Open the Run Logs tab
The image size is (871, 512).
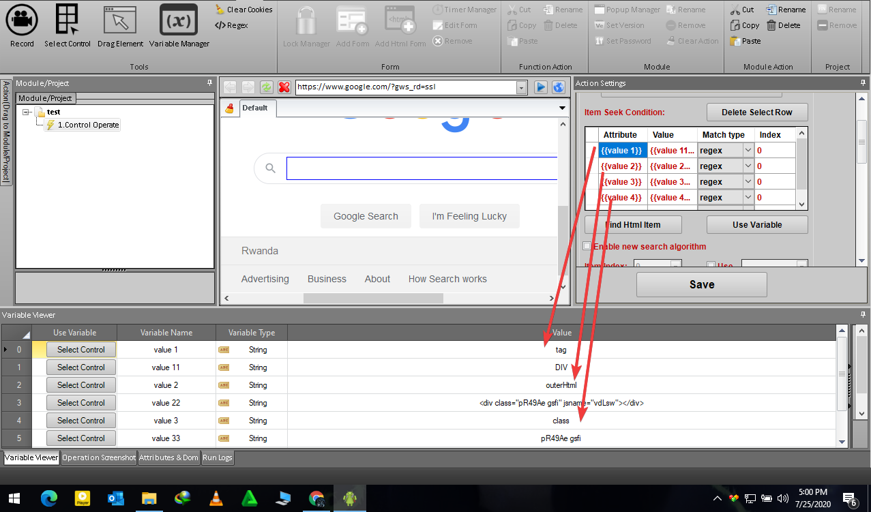click(218, 457)
